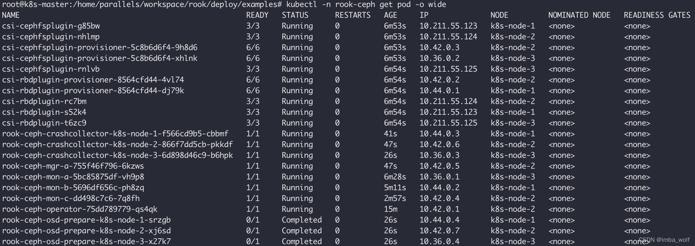Click age value 2m57s of mon-c pod
The width and height of the screenshot is (695, 246).
pos(395,198)
